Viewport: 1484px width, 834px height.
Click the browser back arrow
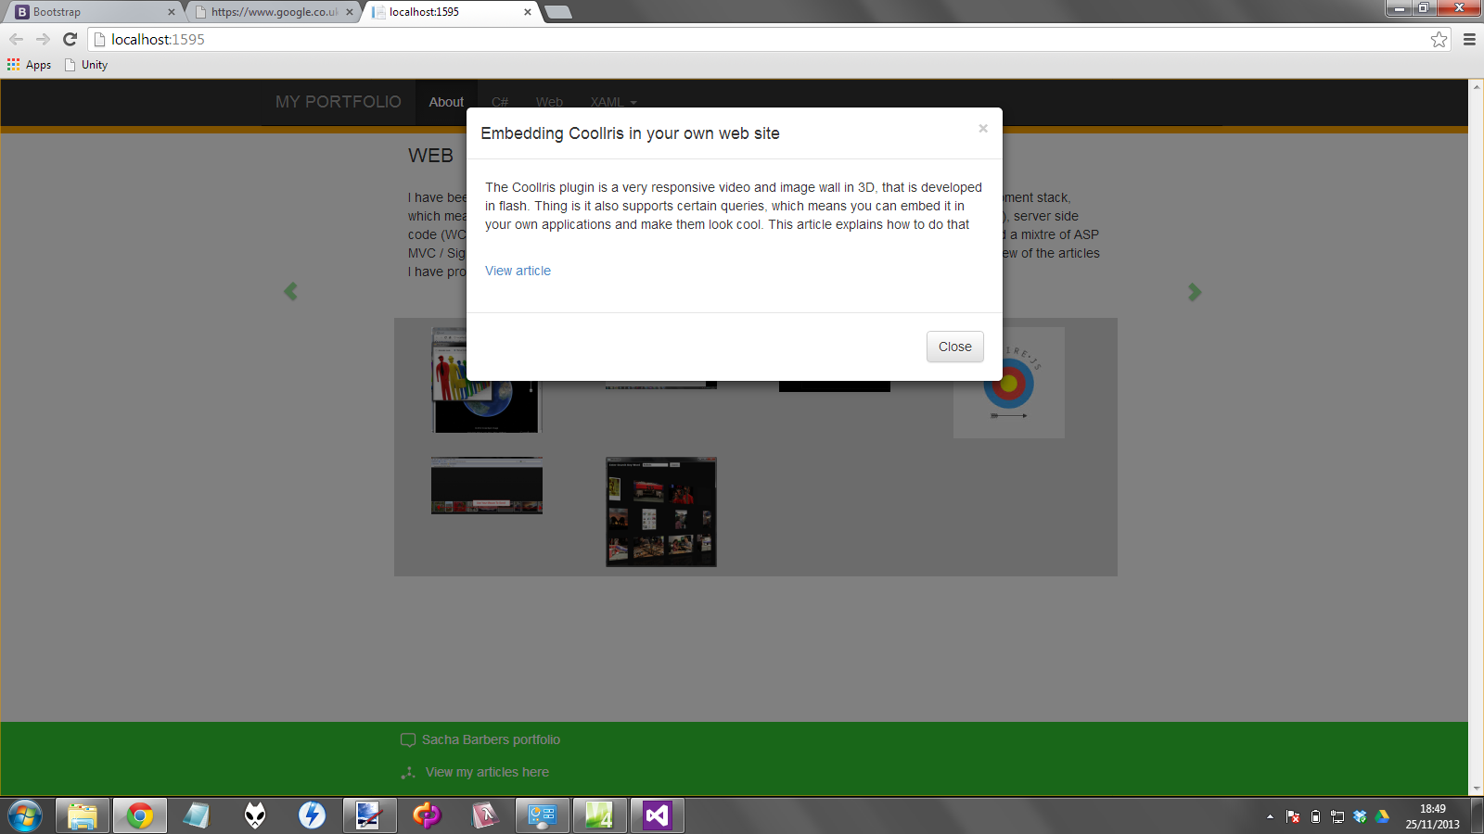click(17, 39)
